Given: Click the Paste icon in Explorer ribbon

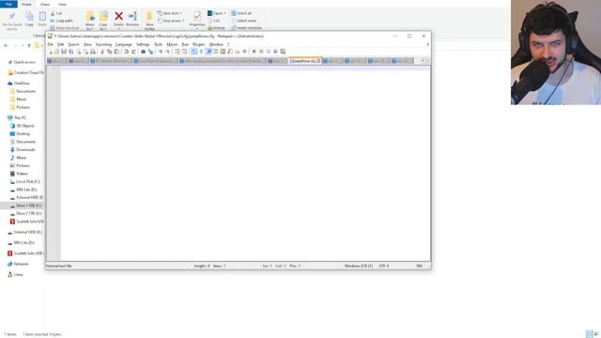Looking at the screenshot, I should (x=42, y=16).
